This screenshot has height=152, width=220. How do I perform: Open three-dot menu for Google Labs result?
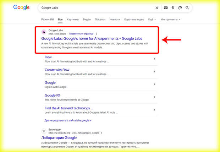[x=96, y=34]
